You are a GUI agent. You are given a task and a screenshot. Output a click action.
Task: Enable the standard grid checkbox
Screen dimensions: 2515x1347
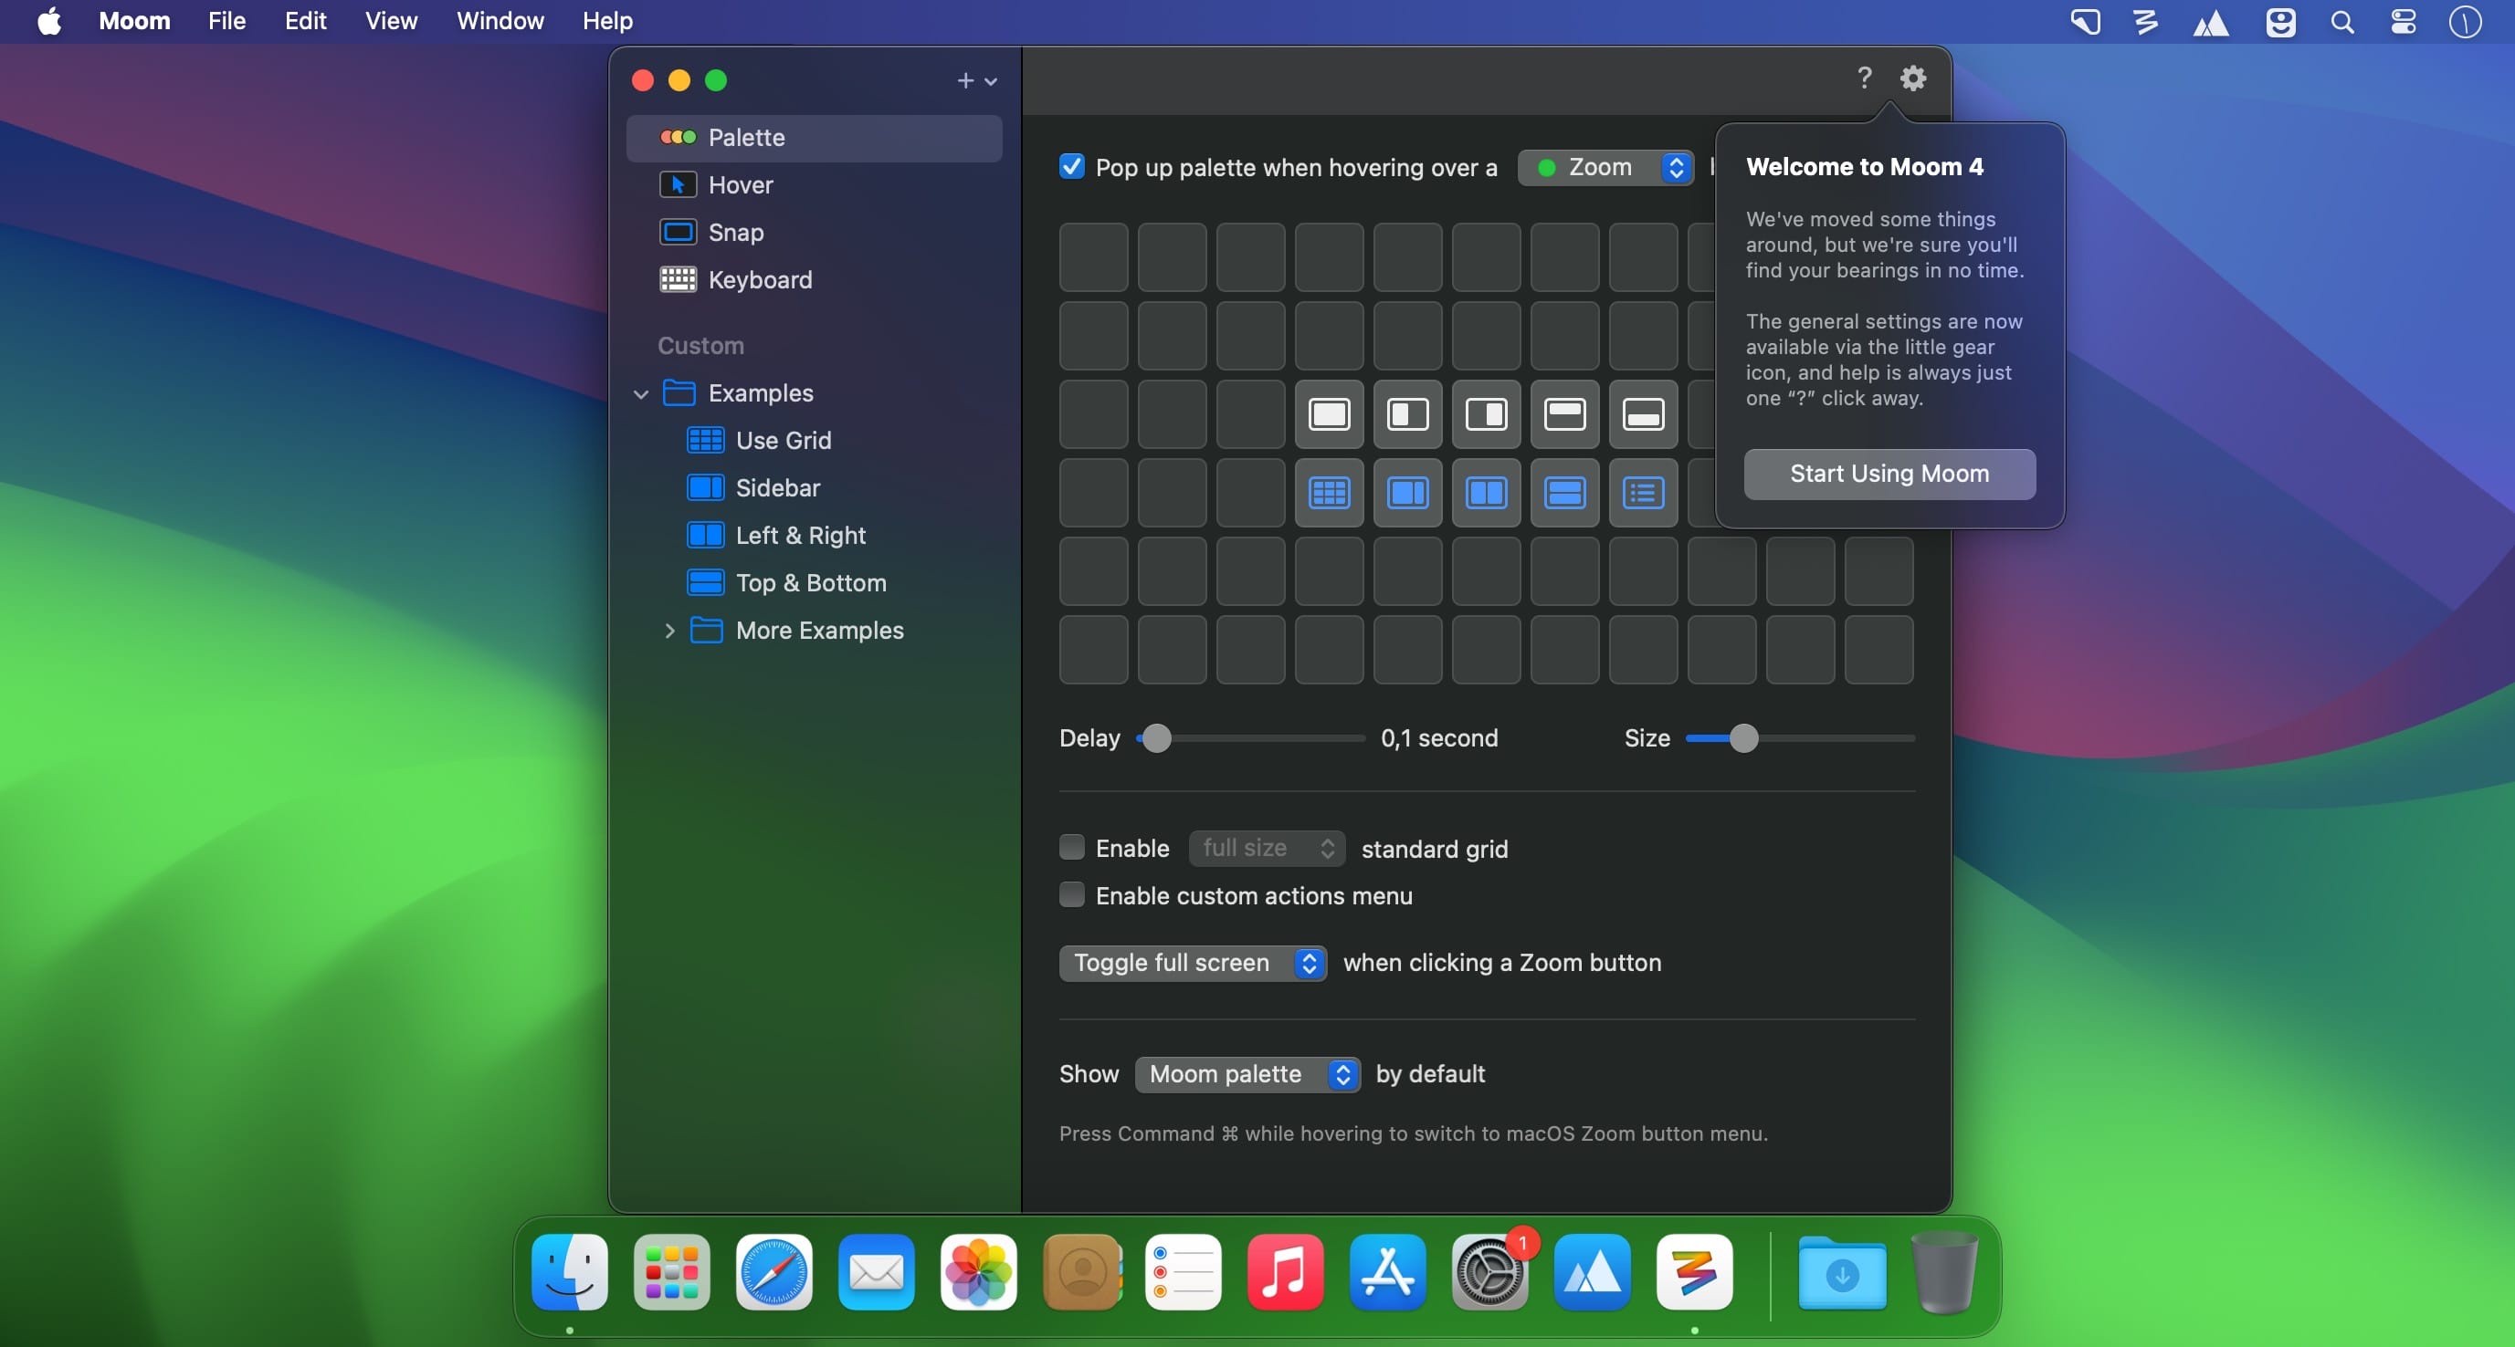(1072, 848)
